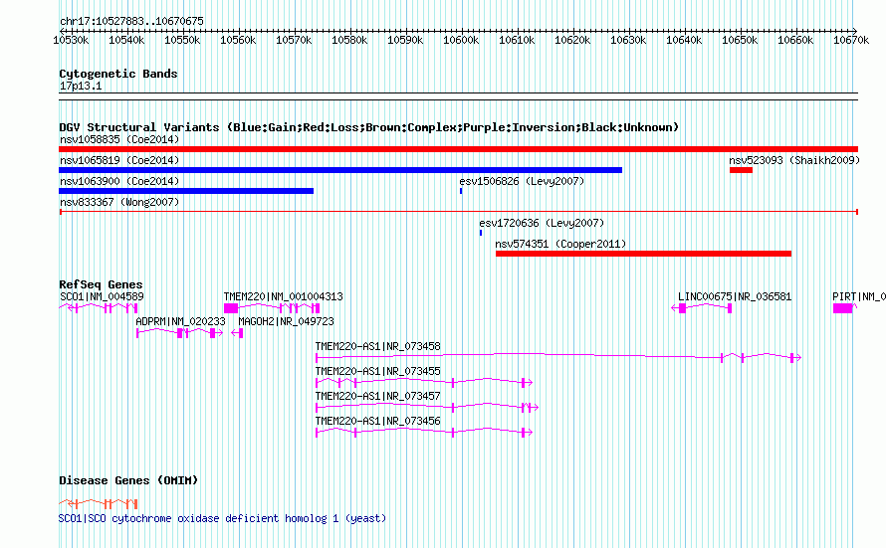This screenshot has width=886, height=548.
Task: Click the 10600k ruler position
Action: (x=461, y=40)
